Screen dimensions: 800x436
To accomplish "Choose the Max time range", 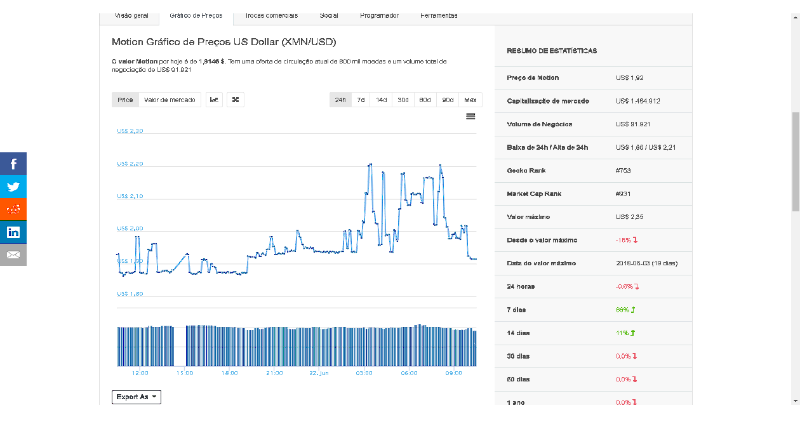I will tap(470, 100).
